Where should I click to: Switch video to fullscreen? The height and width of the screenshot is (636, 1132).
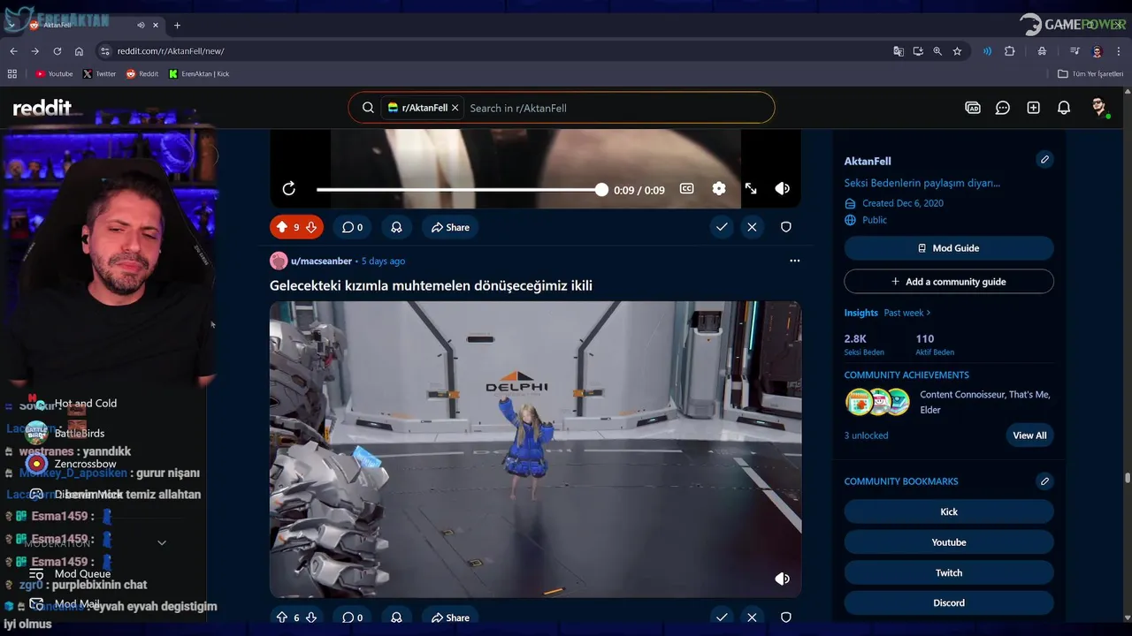751,189
